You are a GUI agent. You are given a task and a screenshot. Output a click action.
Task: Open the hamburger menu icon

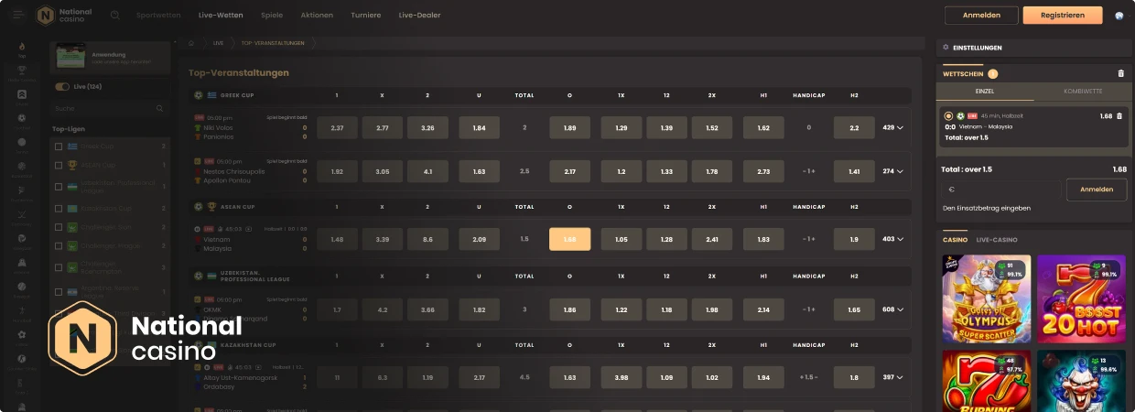[18, 15]
